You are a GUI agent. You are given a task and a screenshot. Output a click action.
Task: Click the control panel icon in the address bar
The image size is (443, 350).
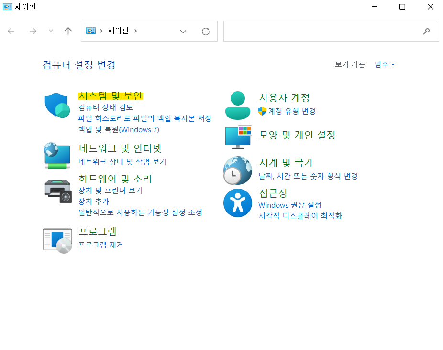pyautogui.click(x=91, y=31)
